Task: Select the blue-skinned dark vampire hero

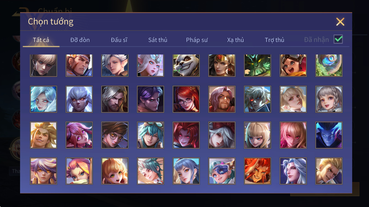Action: (x=329, y=135)
